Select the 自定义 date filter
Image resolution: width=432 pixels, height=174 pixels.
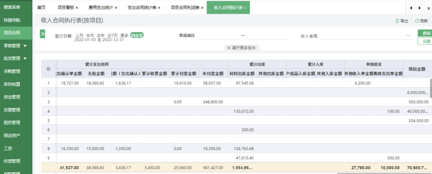tap(137, 35)
